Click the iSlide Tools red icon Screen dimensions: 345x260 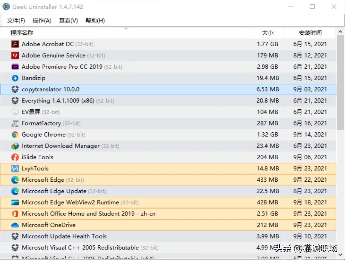pyautogui.click(x=15, y=157)
